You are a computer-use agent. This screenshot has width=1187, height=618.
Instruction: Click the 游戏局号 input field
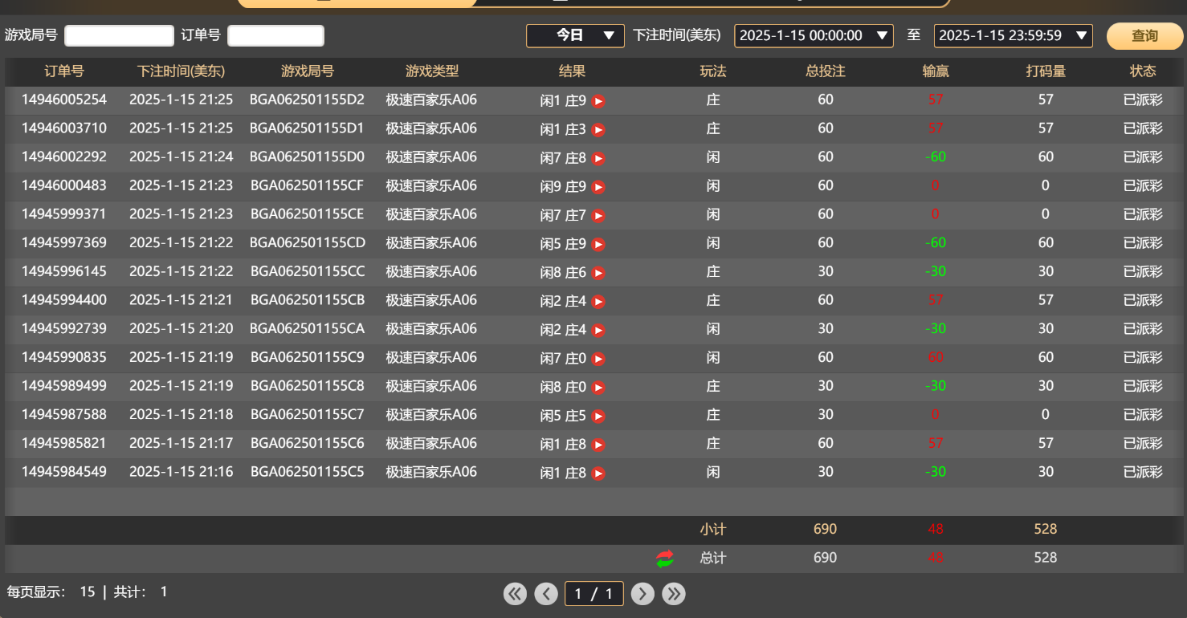coord(119,36)
